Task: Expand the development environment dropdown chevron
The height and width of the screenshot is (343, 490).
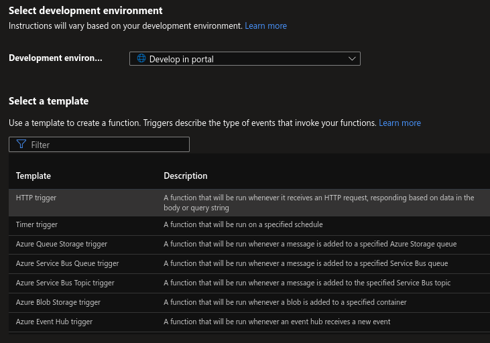Action: (353, 59)
